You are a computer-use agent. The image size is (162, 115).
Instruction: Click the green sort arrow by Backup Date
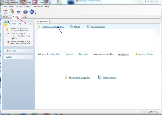(x=47, y=54)
